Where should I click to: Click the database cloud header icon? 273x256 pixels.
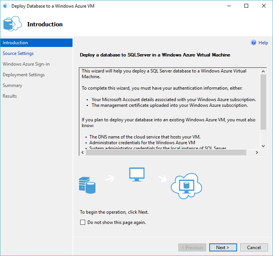click(13, 24)
